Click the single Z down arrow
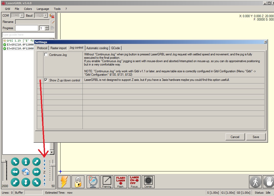The image size is (274, 196). pyautogui.click(x=44, y=176)
